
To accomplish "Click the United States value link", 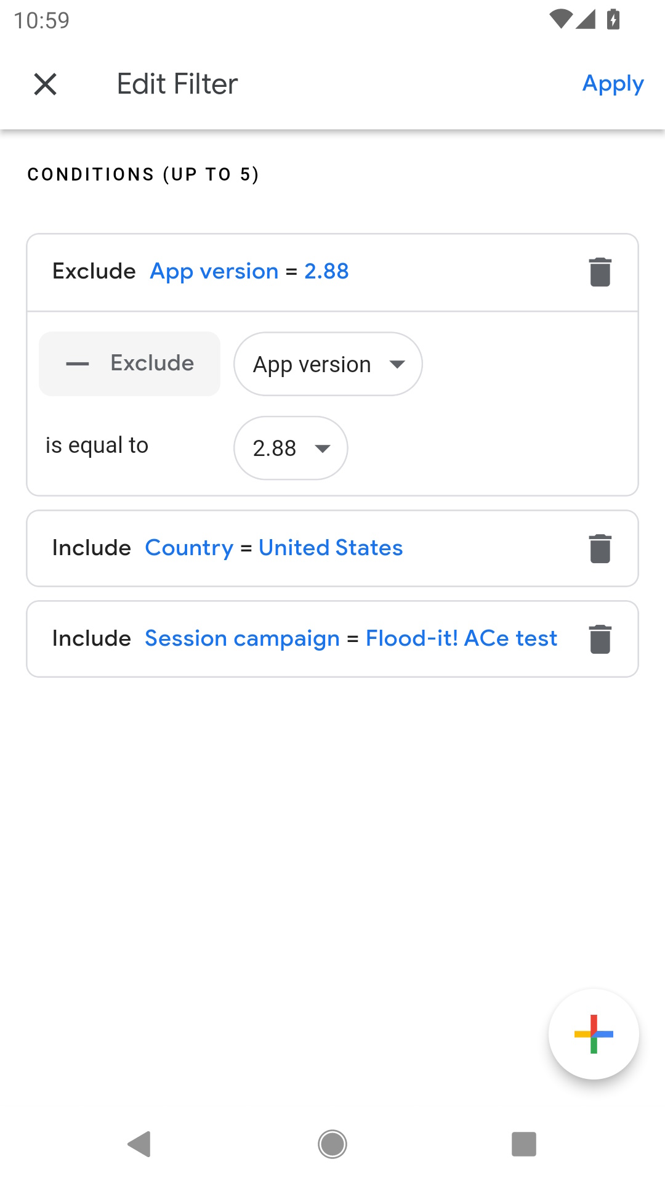I will click(x=331, y=548).
